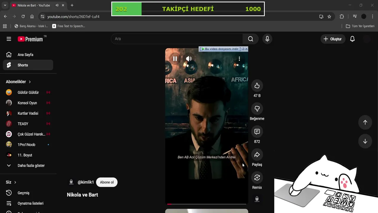
Task: Expand Abonelikler subscriptions section
Action: 18,82
